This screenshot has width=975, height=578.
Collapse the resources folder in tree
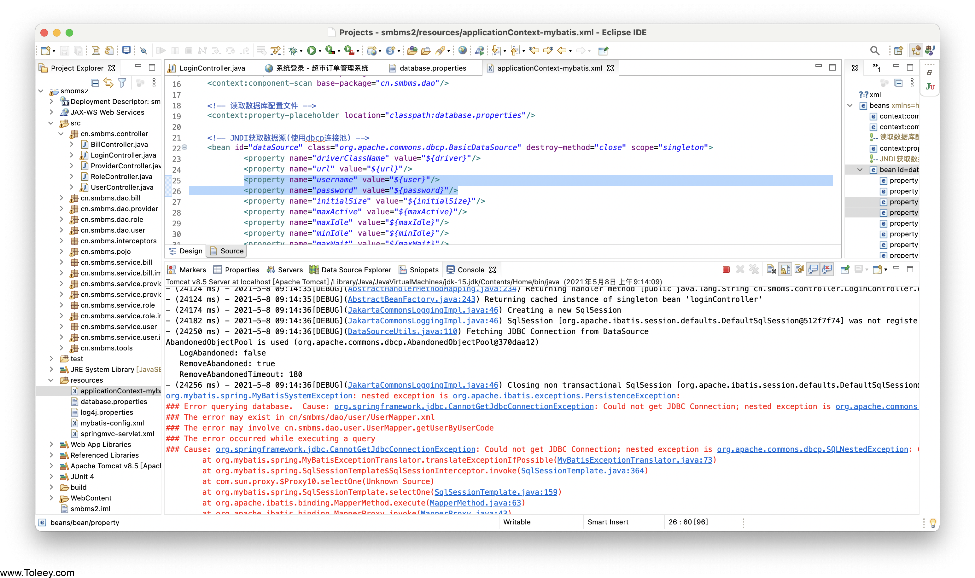51,380
